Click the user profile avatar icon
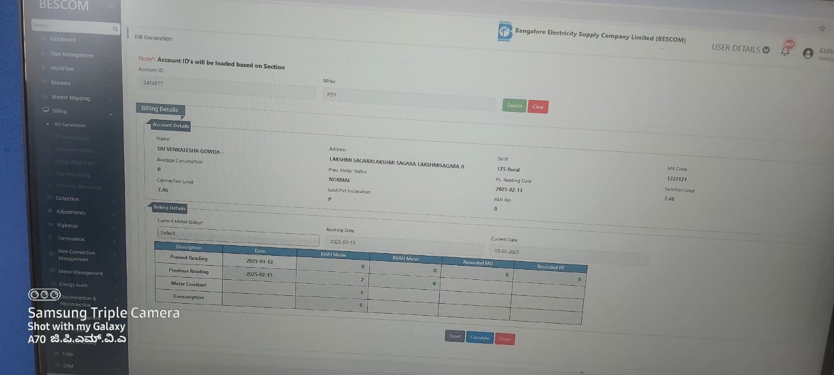Image resolution: width=834 pixels, height=375 pixels. pos(808,53)
